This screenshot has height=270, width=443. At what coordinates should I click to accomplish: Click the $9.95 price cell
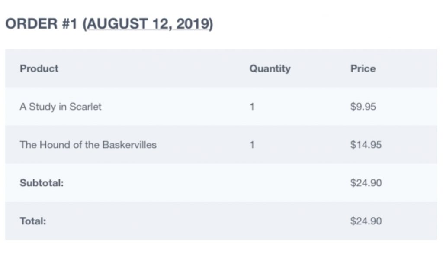point(363,107)
